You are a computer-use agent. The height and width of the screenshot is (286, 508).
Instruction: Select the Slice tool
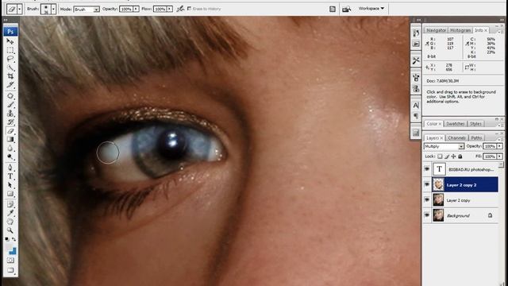tap(10, 85)
